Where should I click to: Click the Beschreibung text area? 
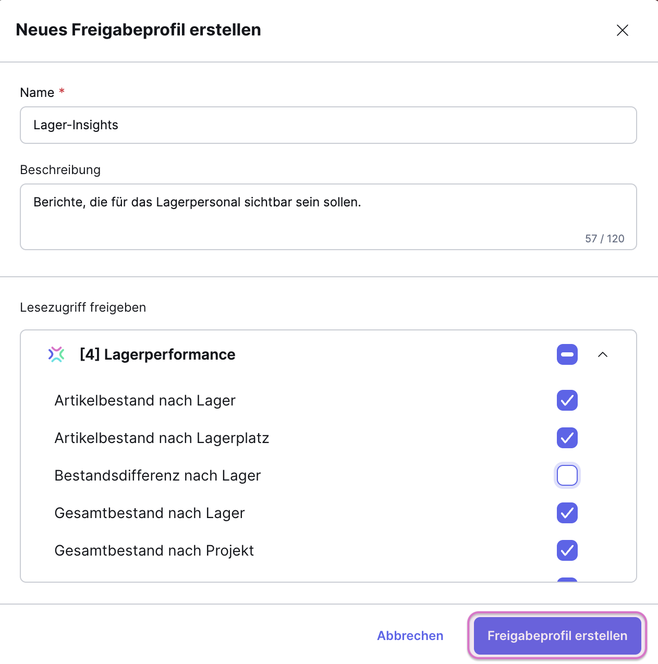click(328, 216)
